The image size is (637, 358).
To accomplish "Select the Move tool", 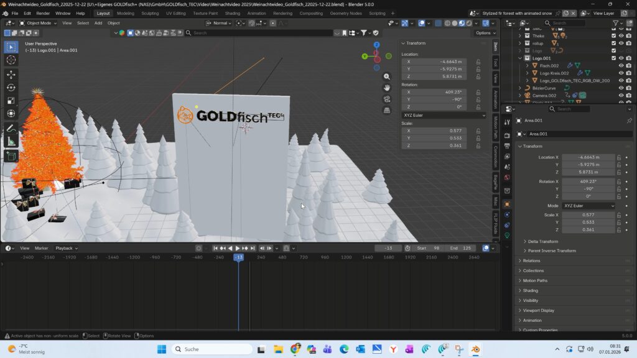I will (x=11, y=75).
